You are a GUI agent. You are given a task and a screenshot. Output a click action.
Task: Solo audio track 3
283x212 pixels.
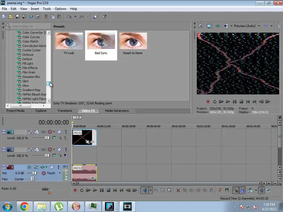59,167
